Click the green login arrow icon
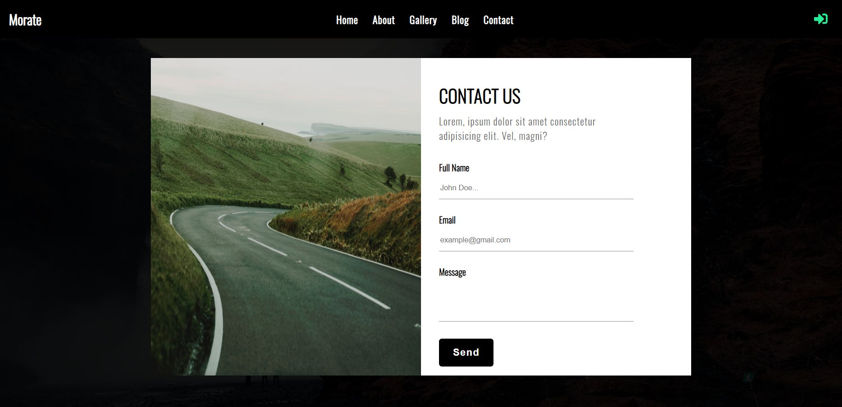Image resolution: width=842 pixels, height=407 pixels. click(x=820, y=19)
